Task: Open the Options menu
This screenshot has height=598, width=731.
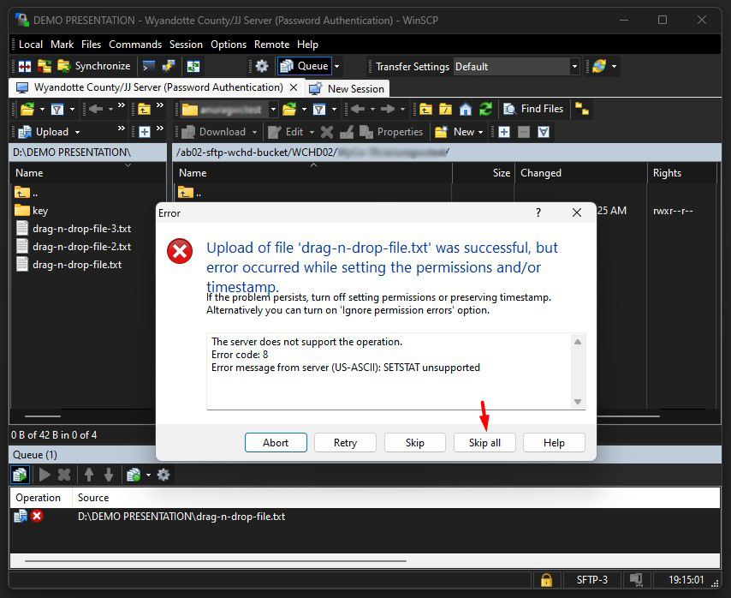Action: tap(229, 45)
